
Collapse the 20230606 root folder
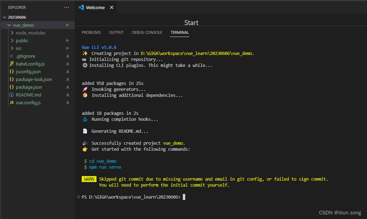(5, 17)
